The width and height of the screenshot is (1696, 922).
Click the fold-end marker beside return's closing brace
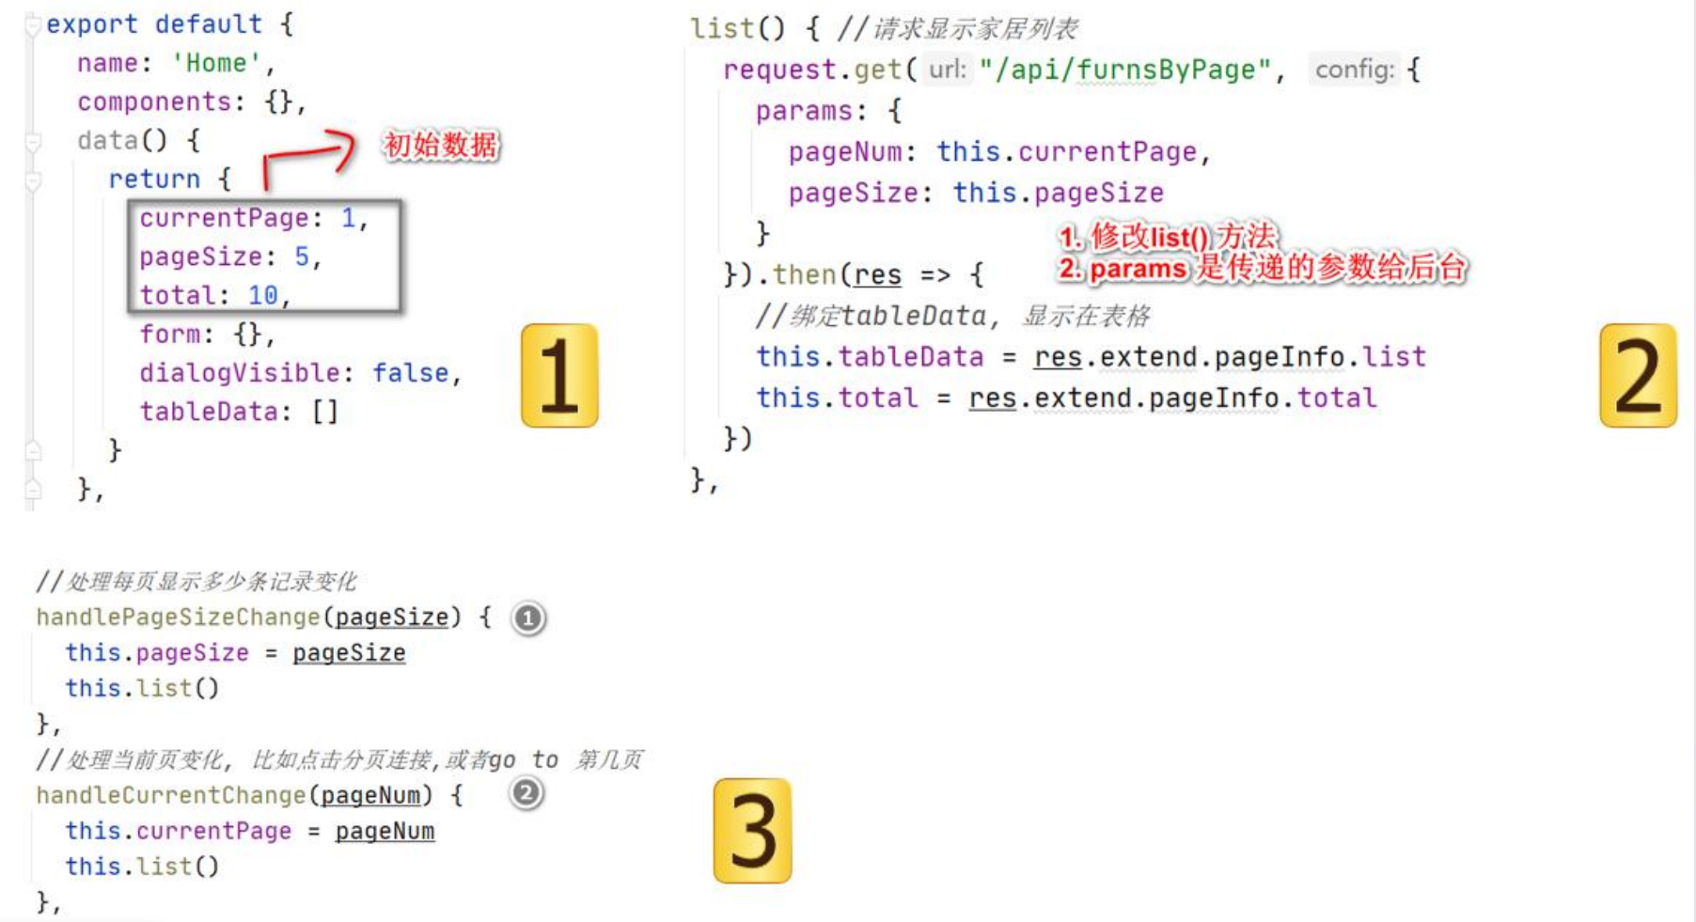coord(32,451)
